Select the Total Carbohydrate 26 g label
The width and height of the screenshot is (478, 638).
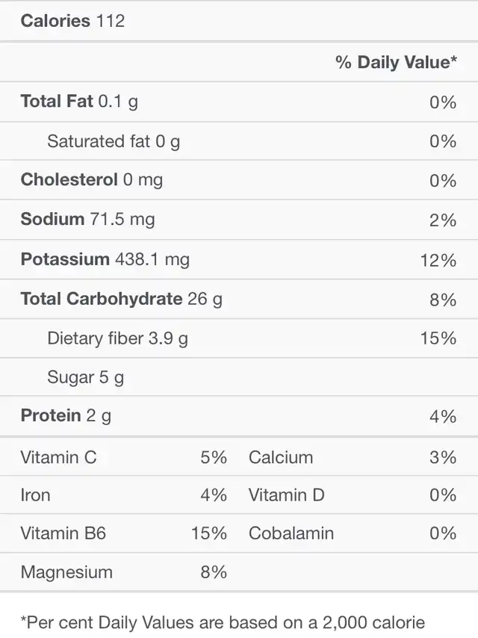pos(122,300)
